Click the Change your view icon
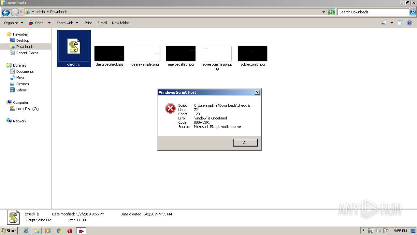The width and height of the screenshot is (417, 235). (x=384, y=23)
